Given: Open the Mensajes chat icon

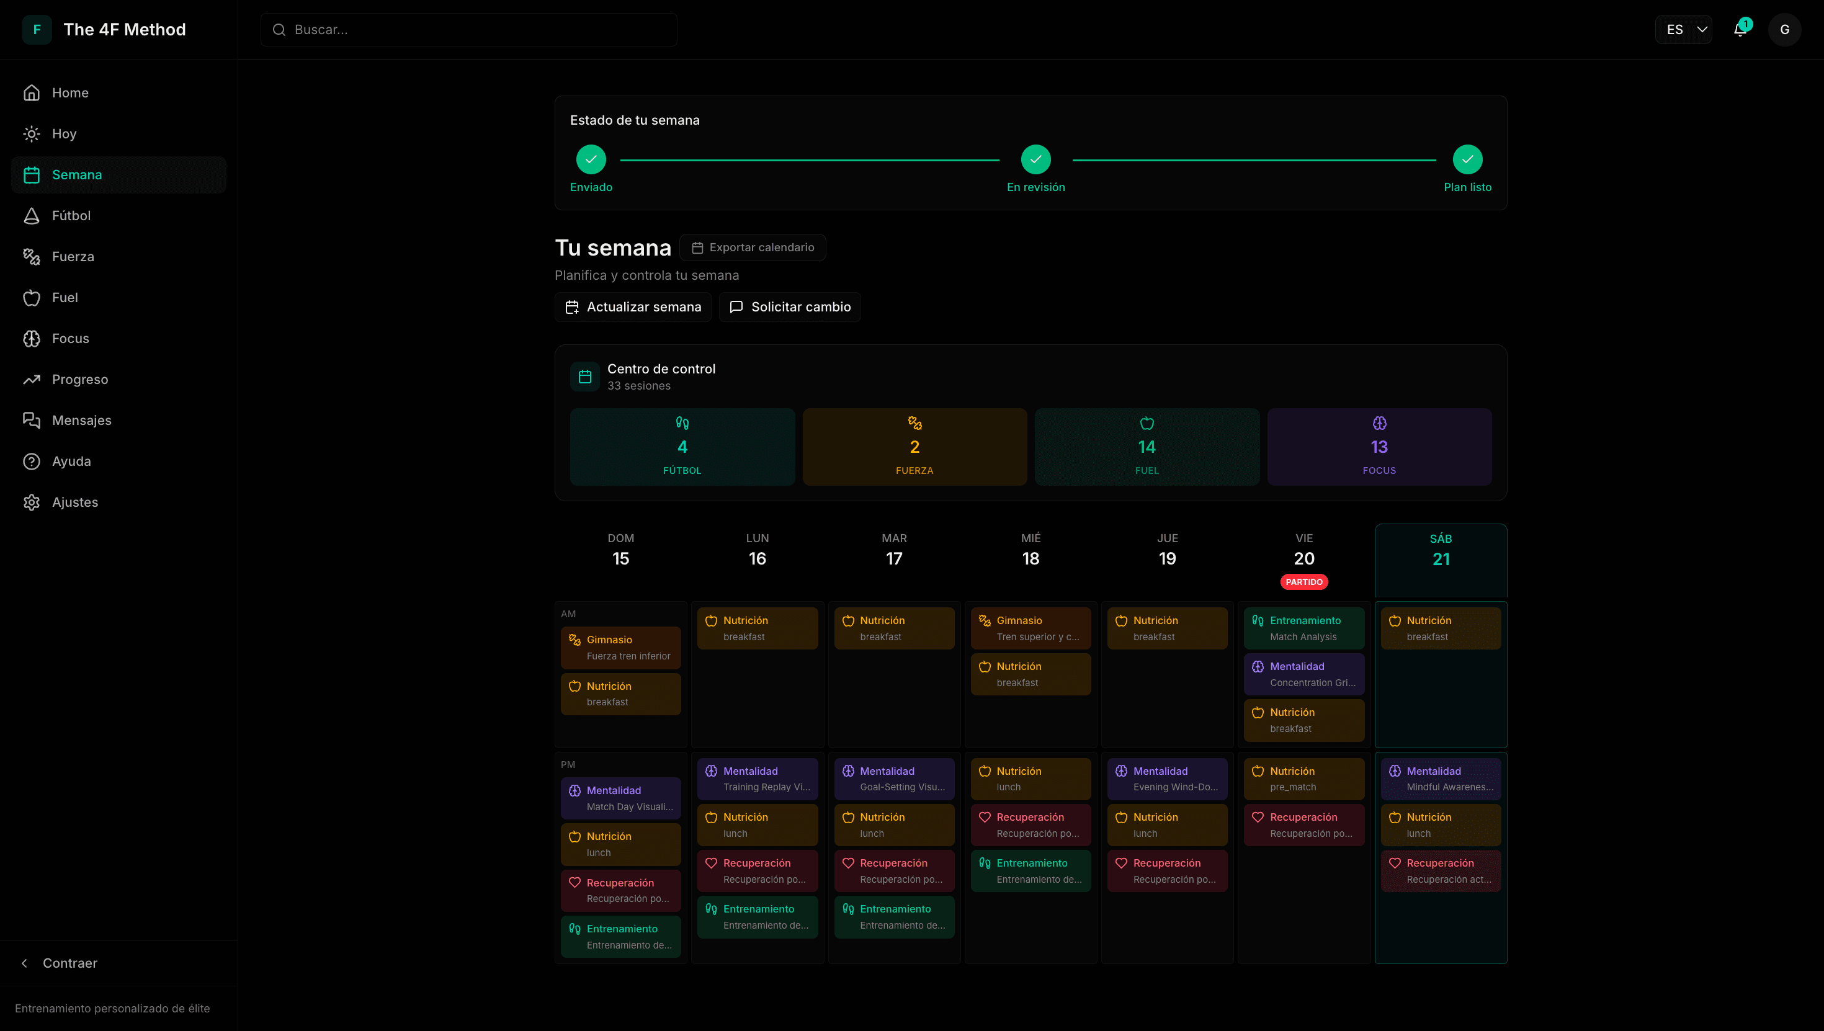Looking at the screenshot, I should pyautogui.click(x=31, y=421).
